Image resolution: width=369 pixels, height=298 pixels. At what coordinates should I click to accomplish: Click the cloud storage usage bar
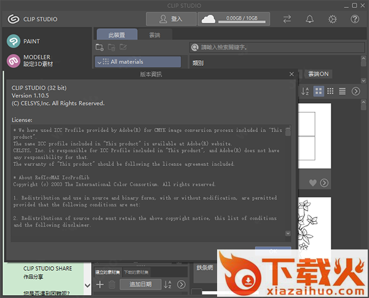tap(237, 19)
